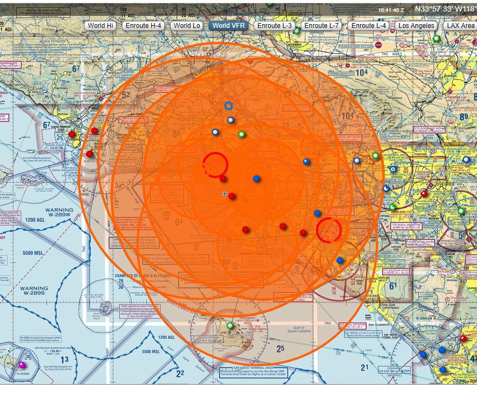Click the hollow blue ring marker near the top of the orange area
477x394 pixels.
point(228,106)
